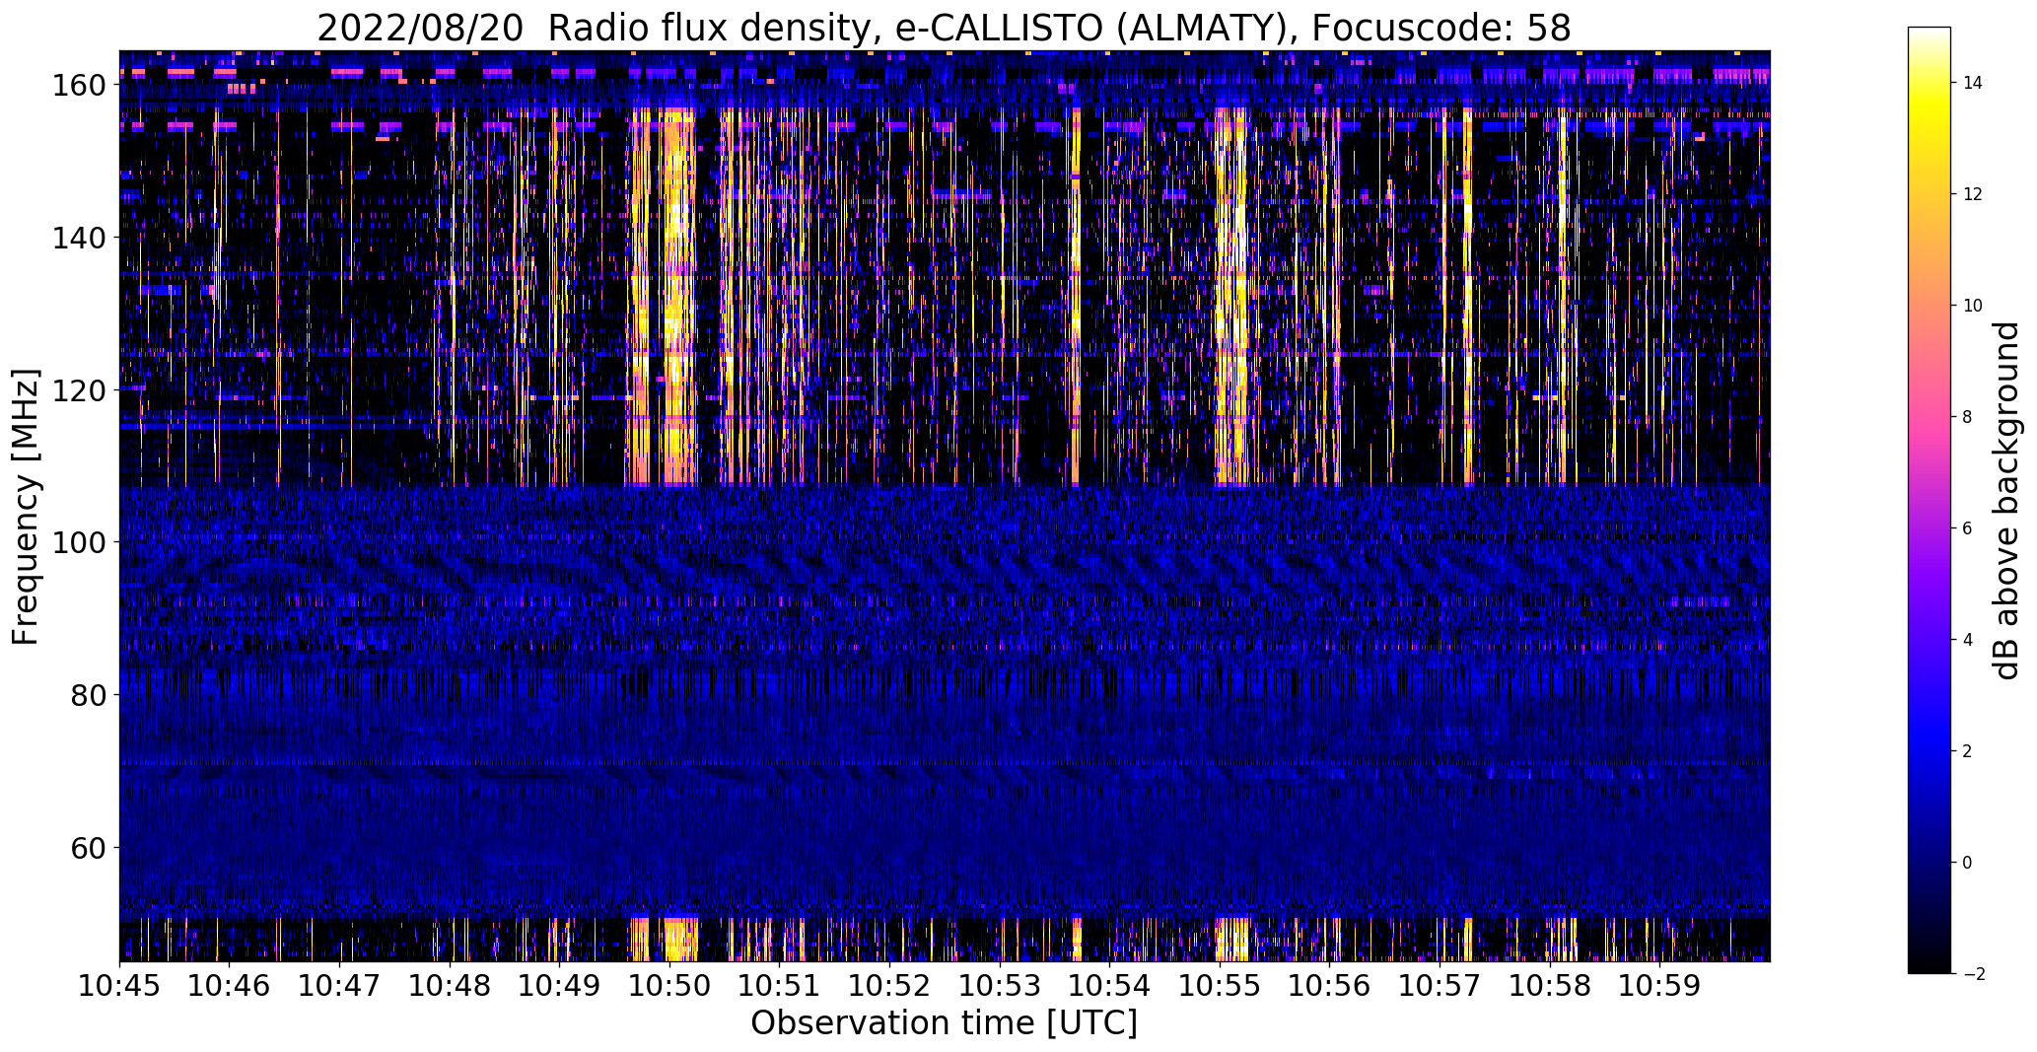Click the 10:57 time tick label

pyautogui.click(x=1440, y=984)
